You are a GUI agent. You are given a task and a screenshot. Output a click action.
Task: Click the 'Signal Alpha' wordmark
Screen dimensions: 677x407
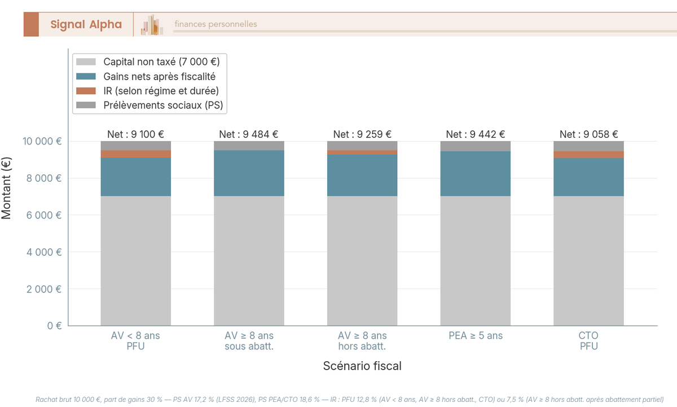pos(85,24)
